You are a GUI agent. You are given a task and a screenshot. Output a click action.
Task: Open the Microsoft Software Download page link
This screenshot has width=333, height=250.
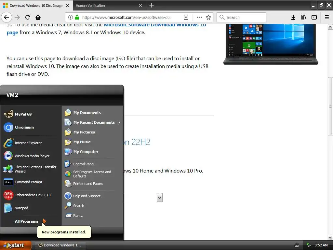106,29
